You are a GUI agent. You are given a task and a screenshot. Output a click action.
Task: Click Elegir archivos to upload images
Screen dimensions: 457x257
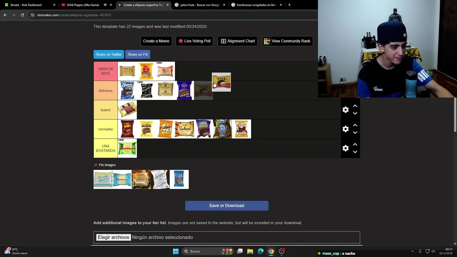[x=113, y=237]
